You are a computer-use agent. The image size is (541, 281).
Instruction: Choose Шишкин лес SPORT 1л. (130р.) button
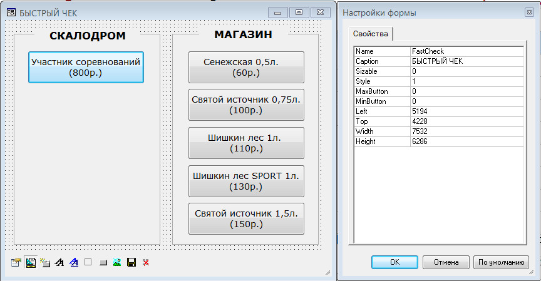(246, 181)
